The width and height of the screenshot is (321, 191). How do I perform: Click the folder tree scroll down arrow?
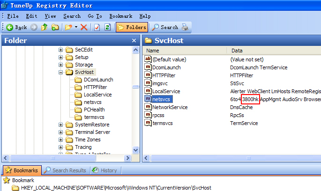coord(135,150)
